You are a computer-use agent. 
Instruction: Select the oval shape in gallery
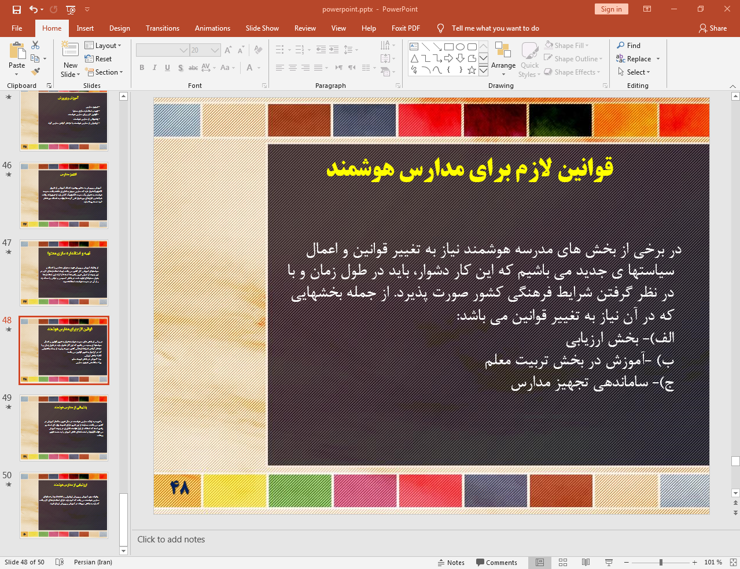click(x=461, y=47)
